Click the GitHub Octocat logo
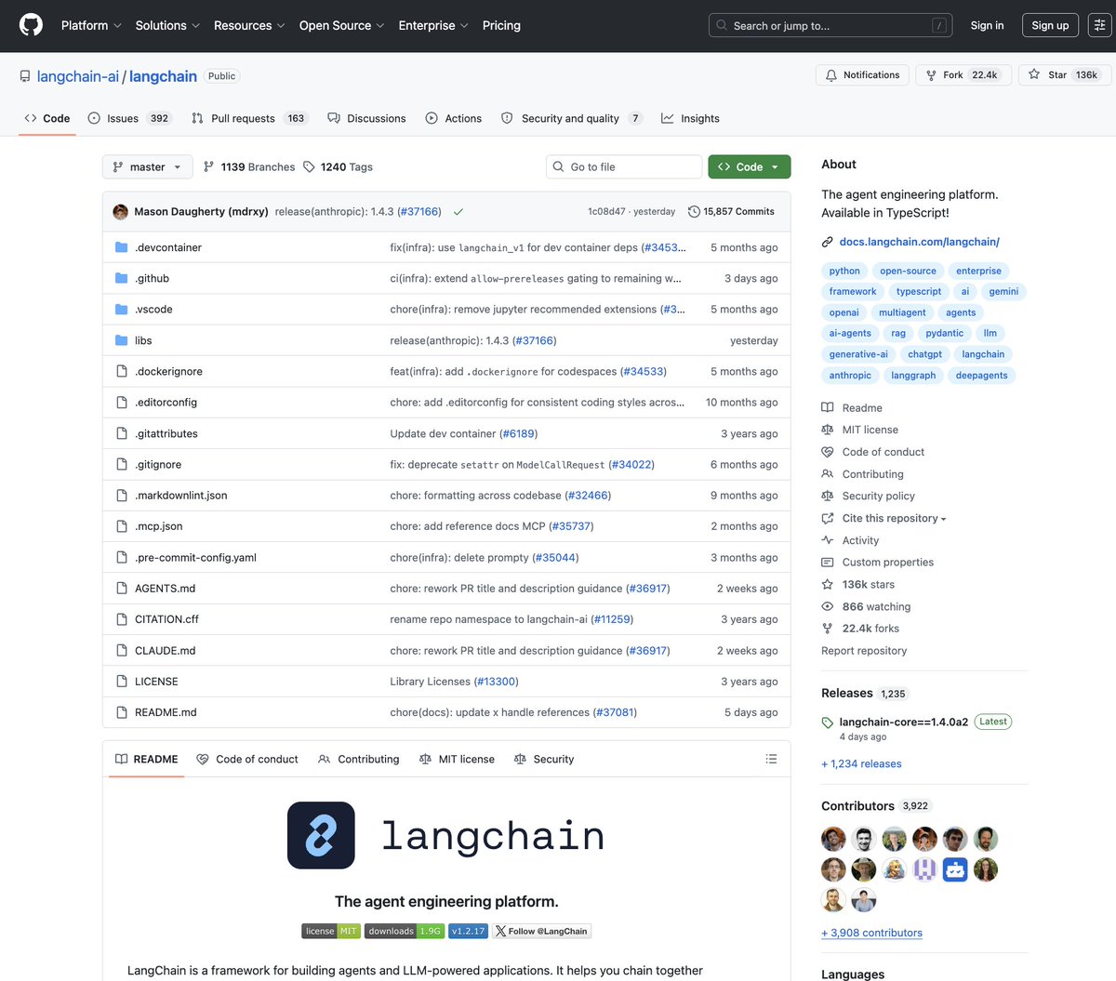The height and width of the screenshot is (981, 1116). (x=31, y=25)
